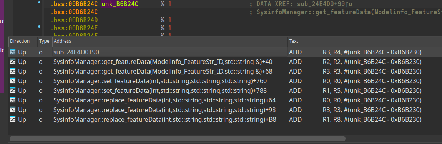
Task: Select the get_featureData+40 address entry
Action: pos(163,62)
